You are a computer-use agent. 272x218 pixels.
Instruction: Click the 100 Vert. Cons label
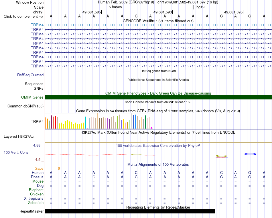16,152
